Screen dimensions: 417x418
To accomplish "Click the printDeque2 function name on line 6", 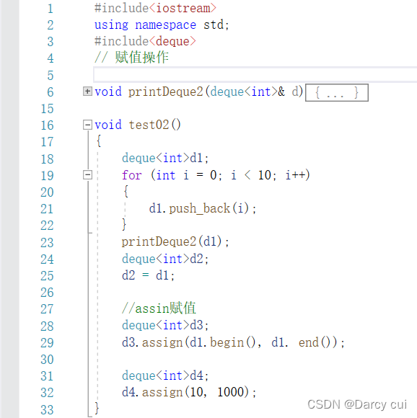I will point(166,92).
